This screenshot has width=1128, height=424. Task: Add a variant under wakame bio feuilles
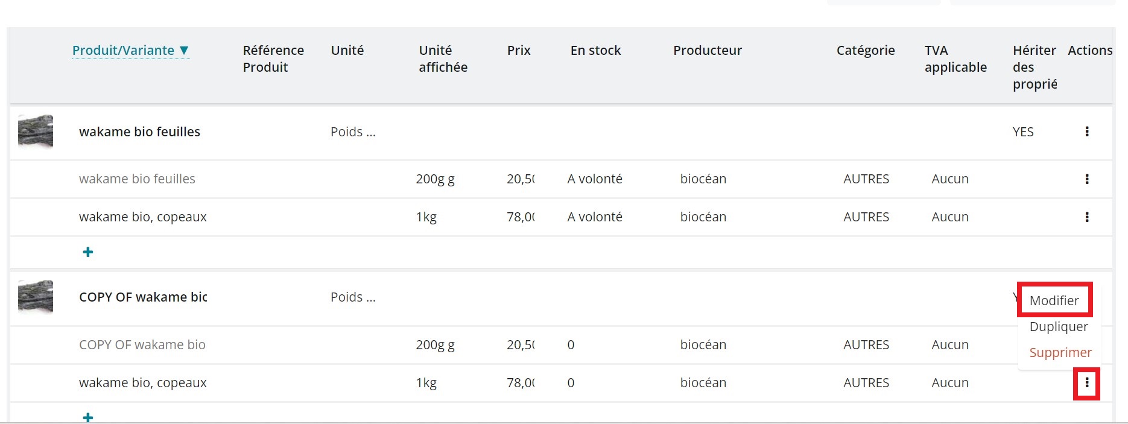[88, 252]
